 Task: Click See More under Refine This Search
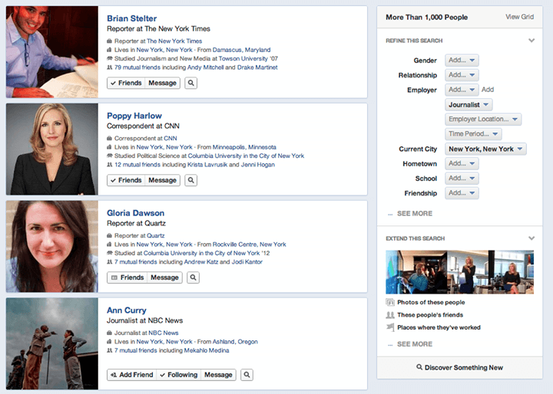click(x=415, y=213)
